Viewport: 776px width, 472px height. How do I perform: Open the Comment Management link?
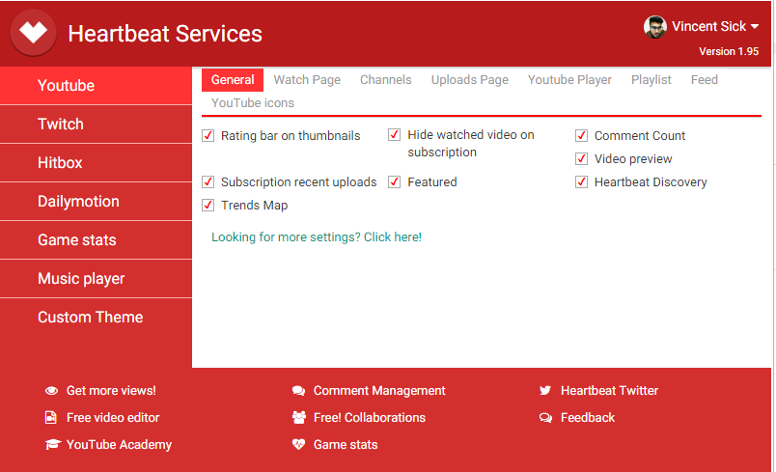pyautogui.click(x=379, y=391)
